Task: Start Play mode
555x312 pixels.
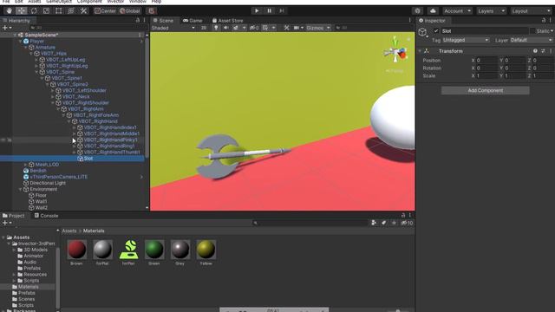Action: click(257, 11)
